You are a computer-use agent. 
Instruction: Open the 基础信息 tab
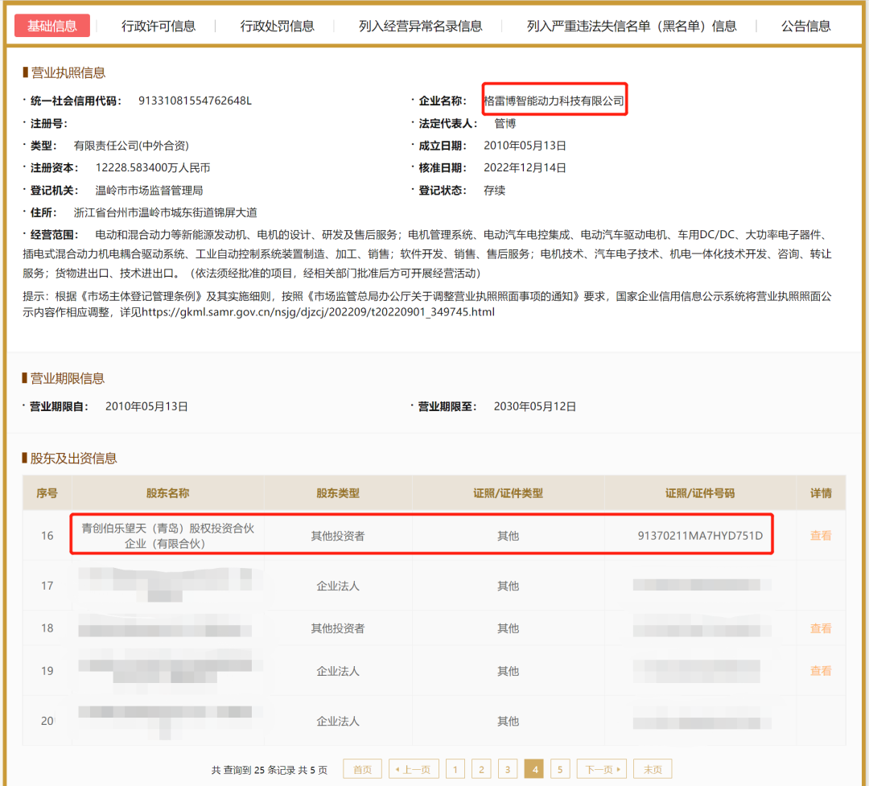(52, 26)
